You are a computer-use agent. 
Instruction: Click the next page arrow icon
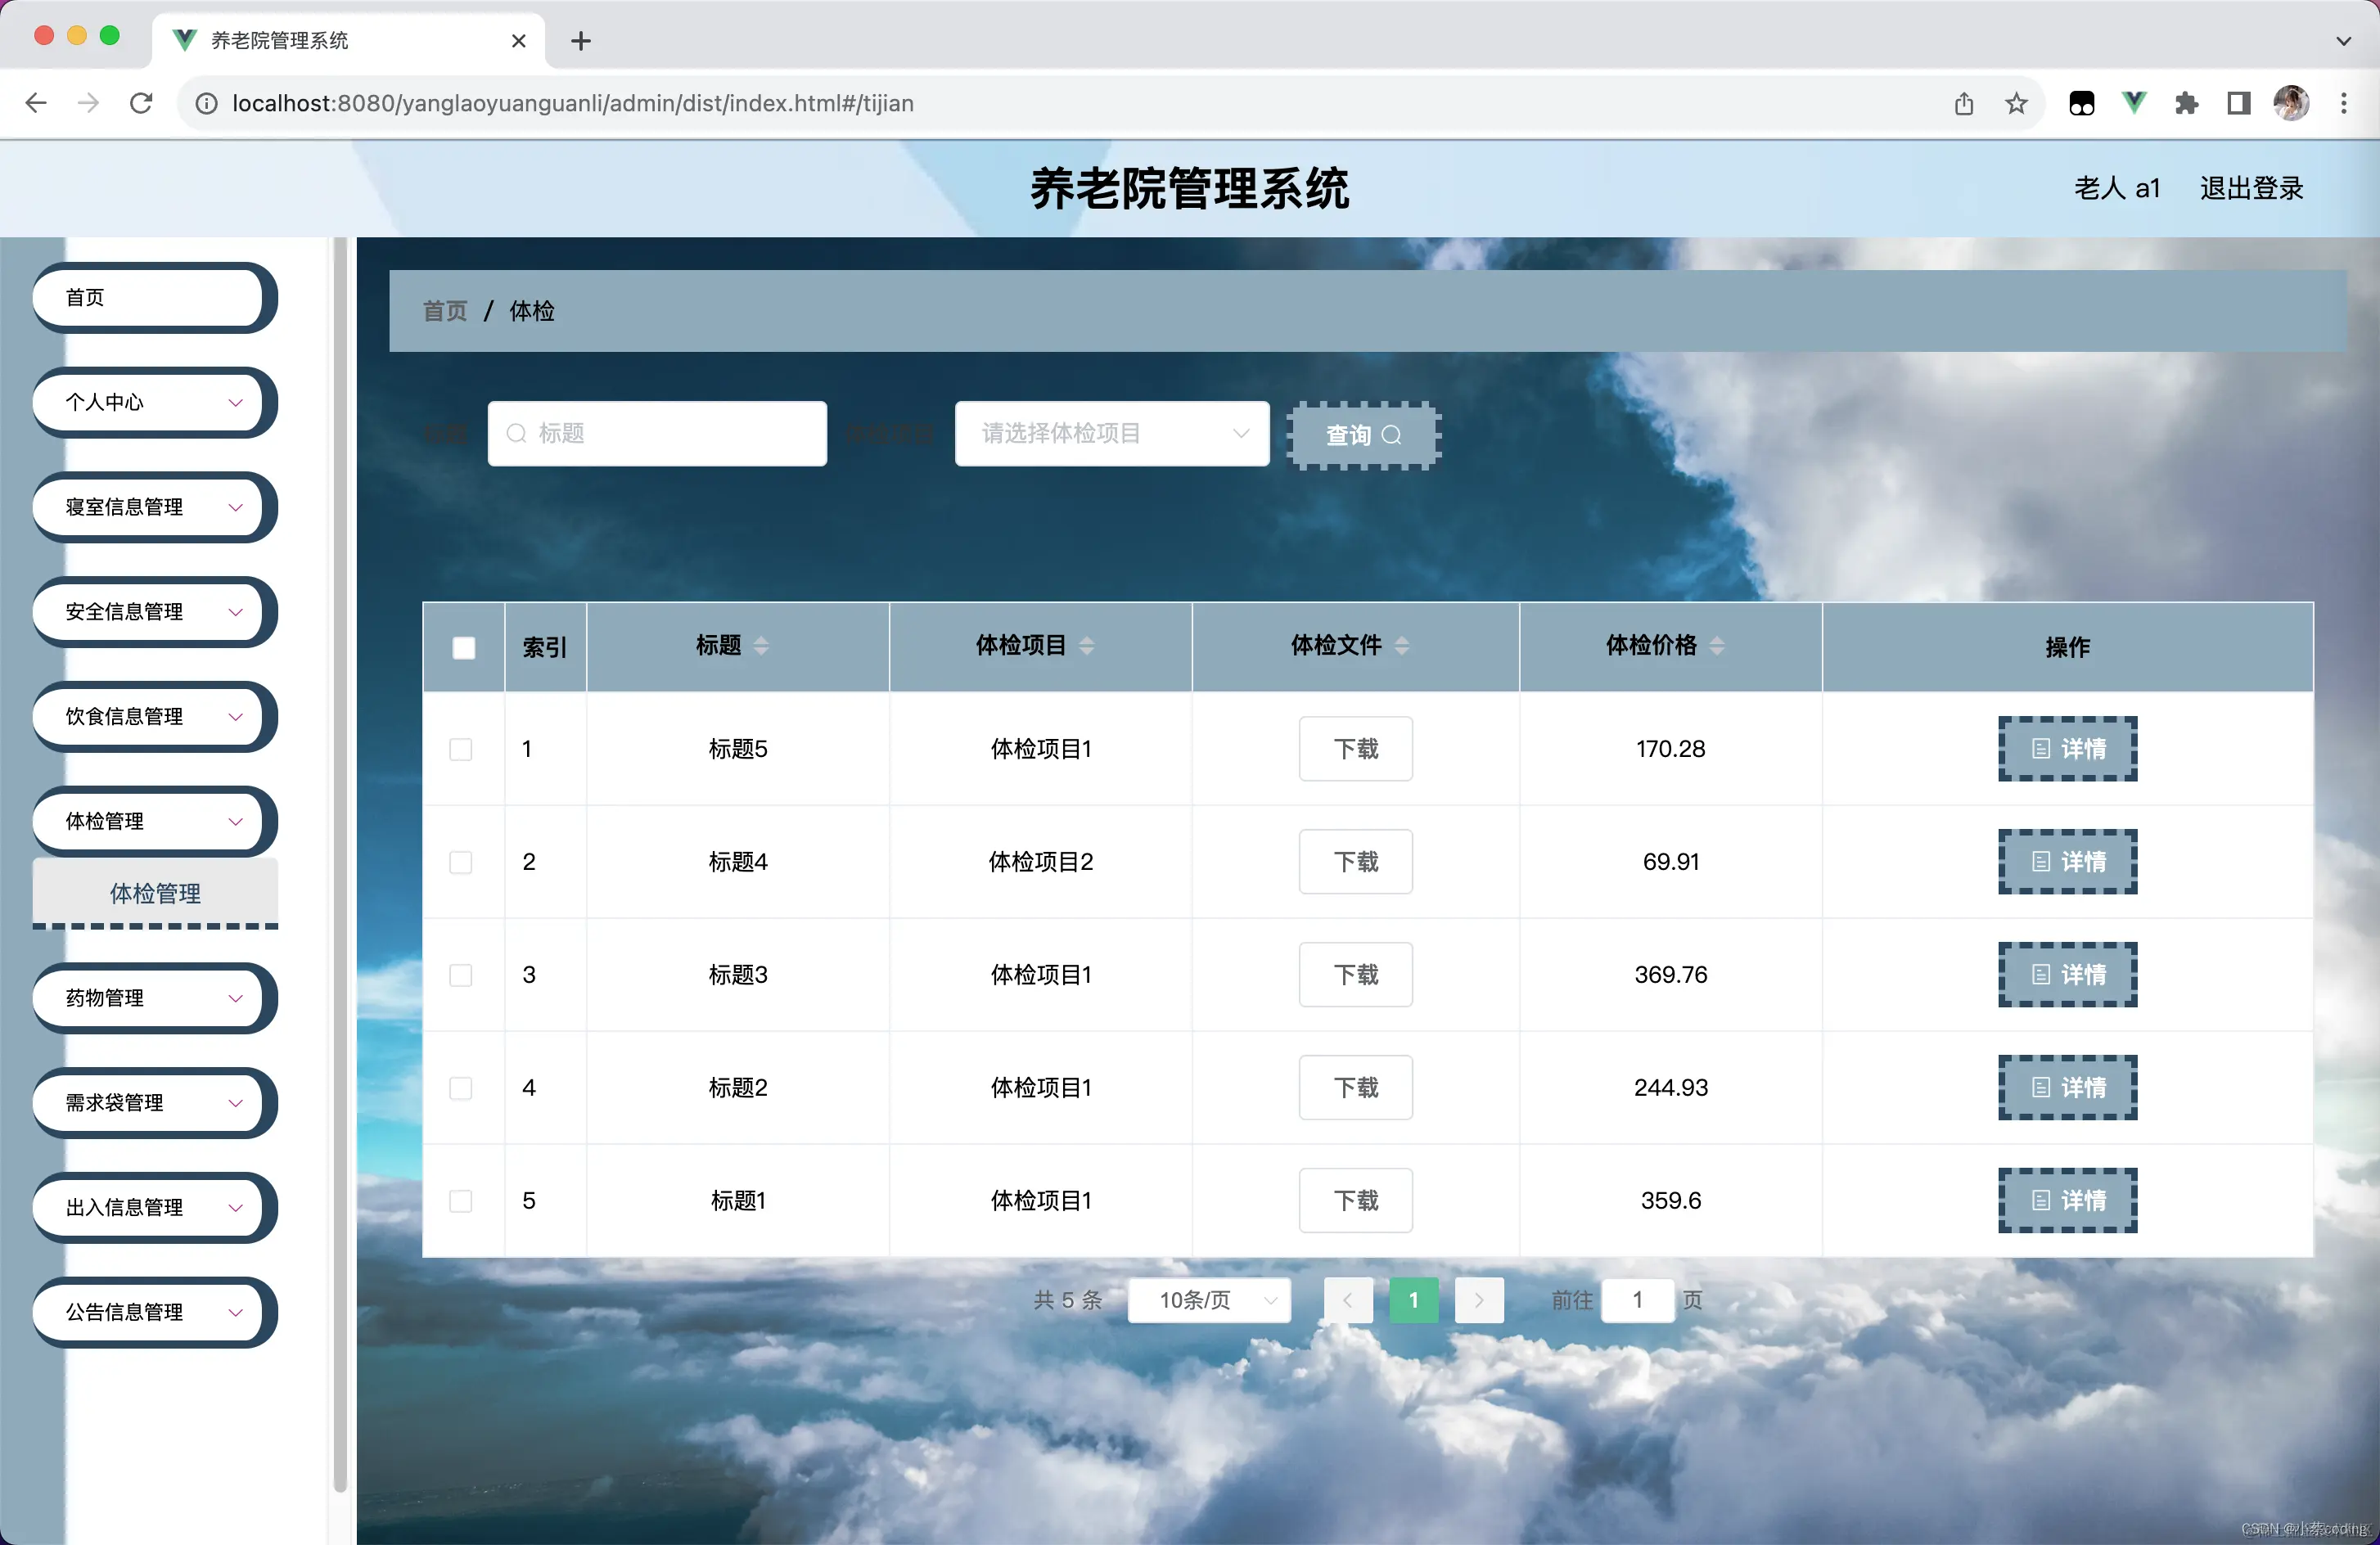click(1479, 1300)
